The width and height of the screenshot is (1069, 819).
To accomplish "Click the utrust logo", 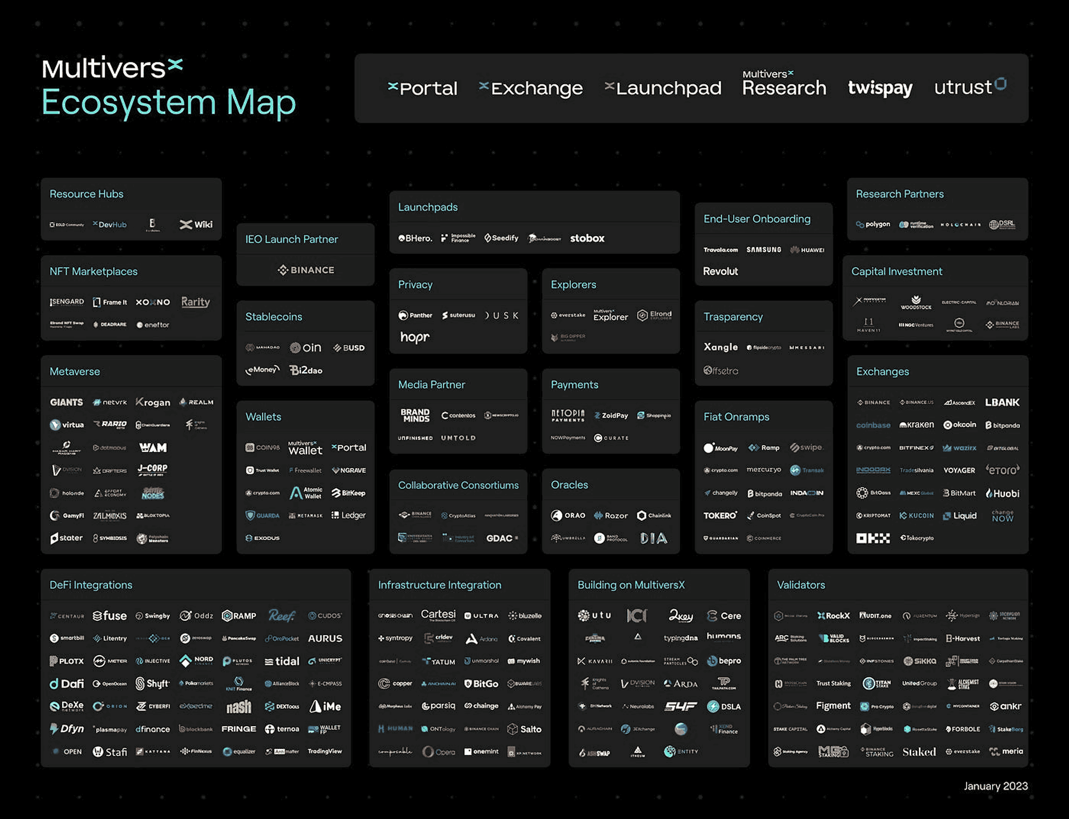I will (x=970, y=87).
